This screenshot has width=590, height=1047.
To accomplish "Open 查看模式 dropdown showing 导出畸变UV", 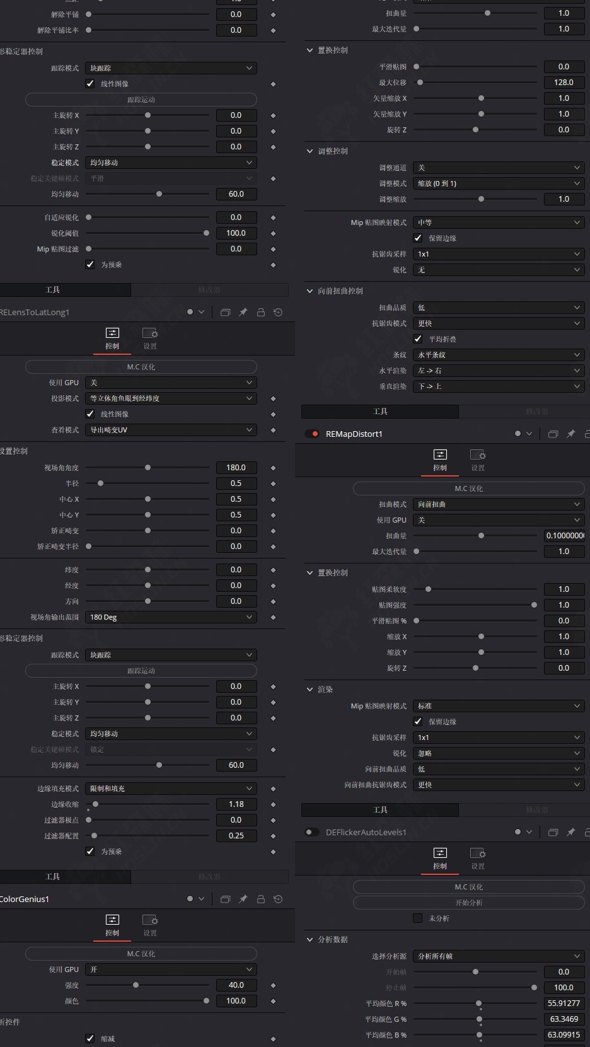I will [x=171, y=430].
